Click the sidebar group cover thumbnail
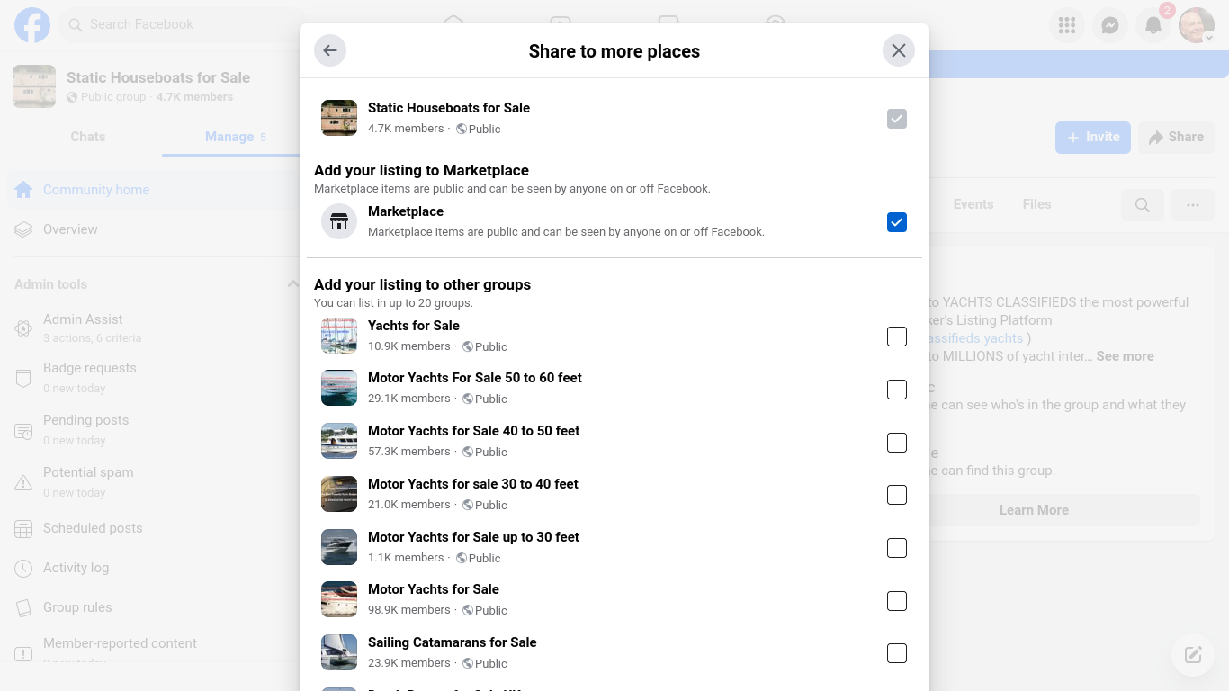Viewport: 1229px width, 691px height. tap(34, 86)
